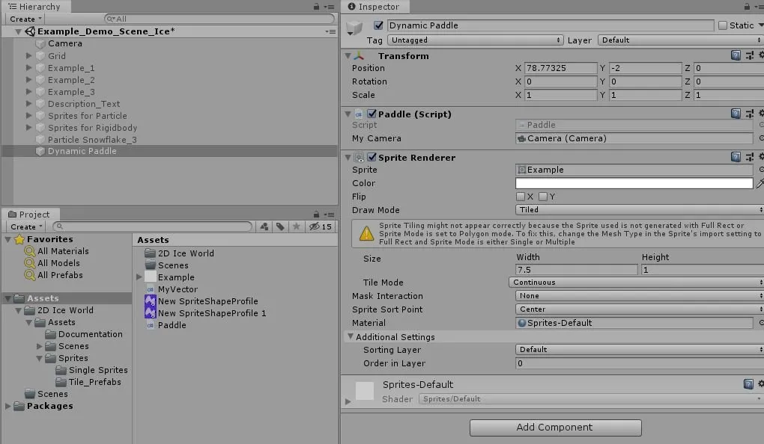Open the Tile Mode dropdown set to Continuous
This screenshot has width=764, height=444.
(x=637, y=283)
